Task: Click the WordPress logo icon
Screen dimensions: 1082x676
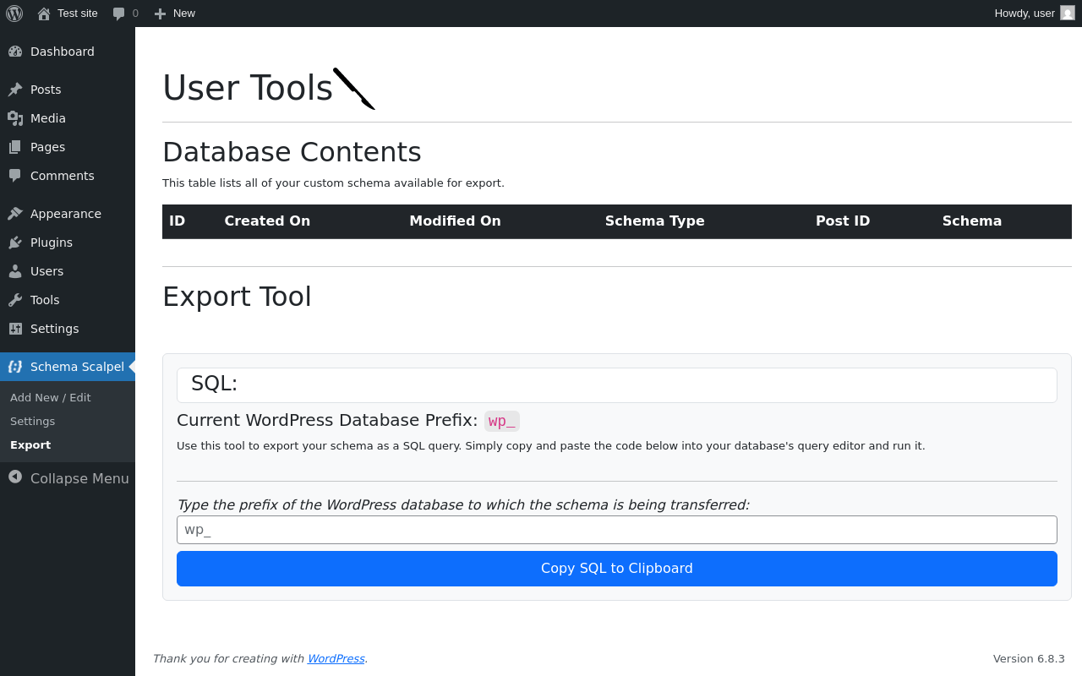Action: tap(14, 14)
